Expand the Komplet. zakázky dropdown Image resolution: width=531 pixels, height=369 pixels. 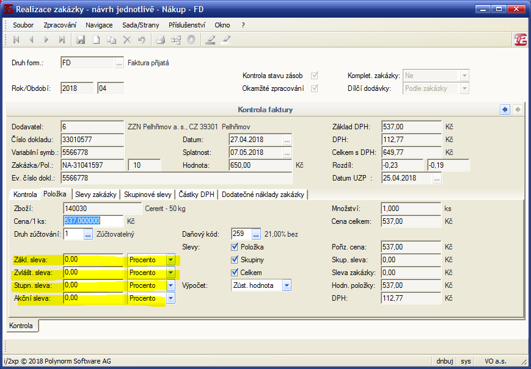[x=464, y=76]
